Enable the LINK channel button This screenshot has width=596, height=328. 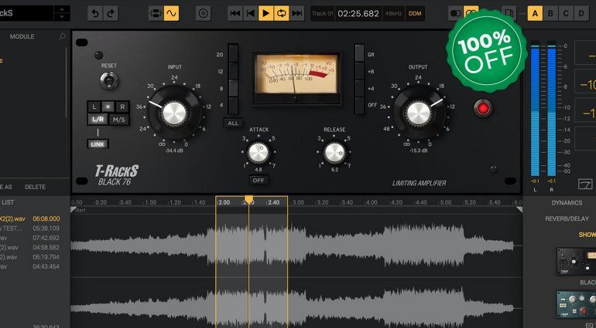(98, 144)
